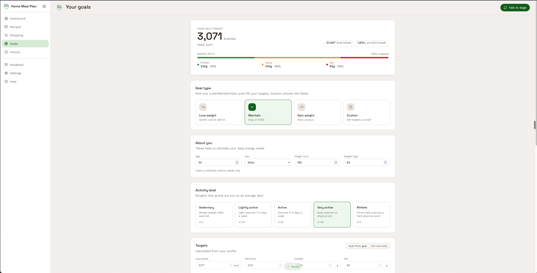Open Settings page

click(x=25, y=73)
